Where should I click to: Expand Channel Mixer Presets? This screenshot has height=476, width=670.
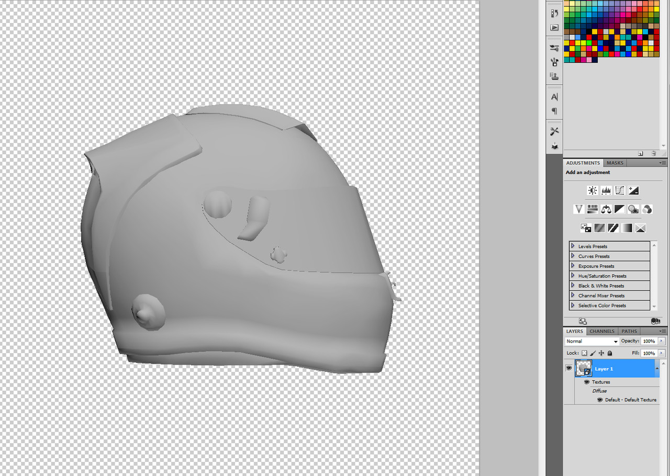point(573,296)
